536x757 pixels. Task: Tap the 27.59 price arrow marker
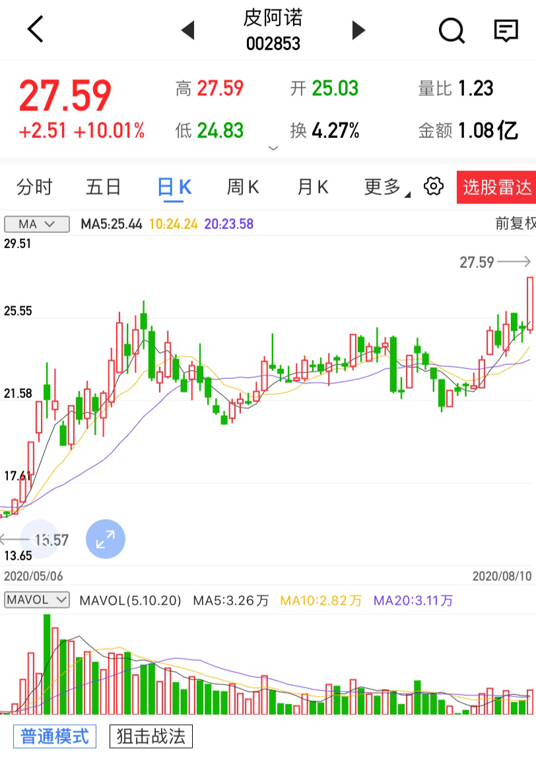(495, 262)
